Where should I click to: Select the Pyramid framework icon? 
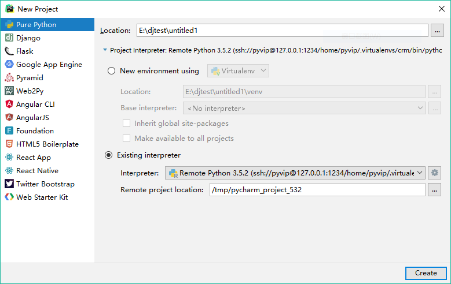pos(9,77)
